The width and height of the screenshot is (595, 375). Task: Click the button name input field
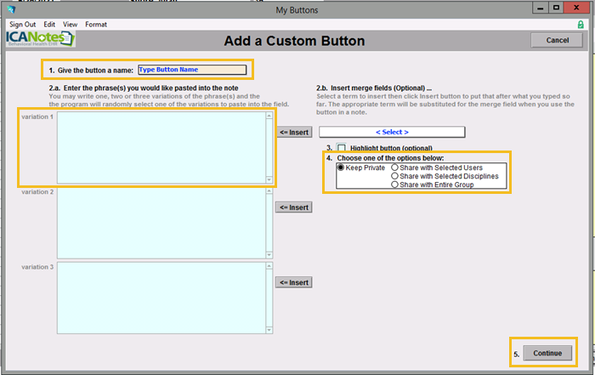[x=191, y=69]
